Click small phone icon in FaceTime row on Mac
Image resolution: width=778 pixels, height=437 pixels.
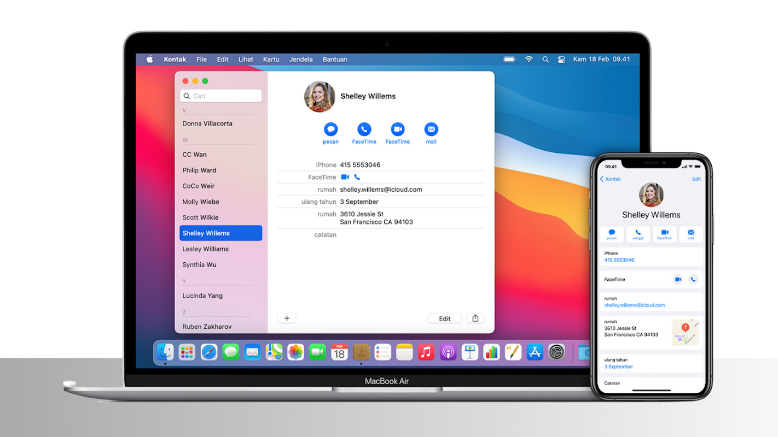point(357,177)
